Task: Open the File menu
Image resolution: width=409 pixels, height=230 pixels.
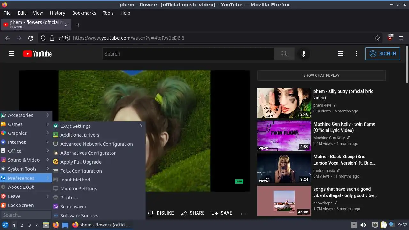Action: click(7, 13)
